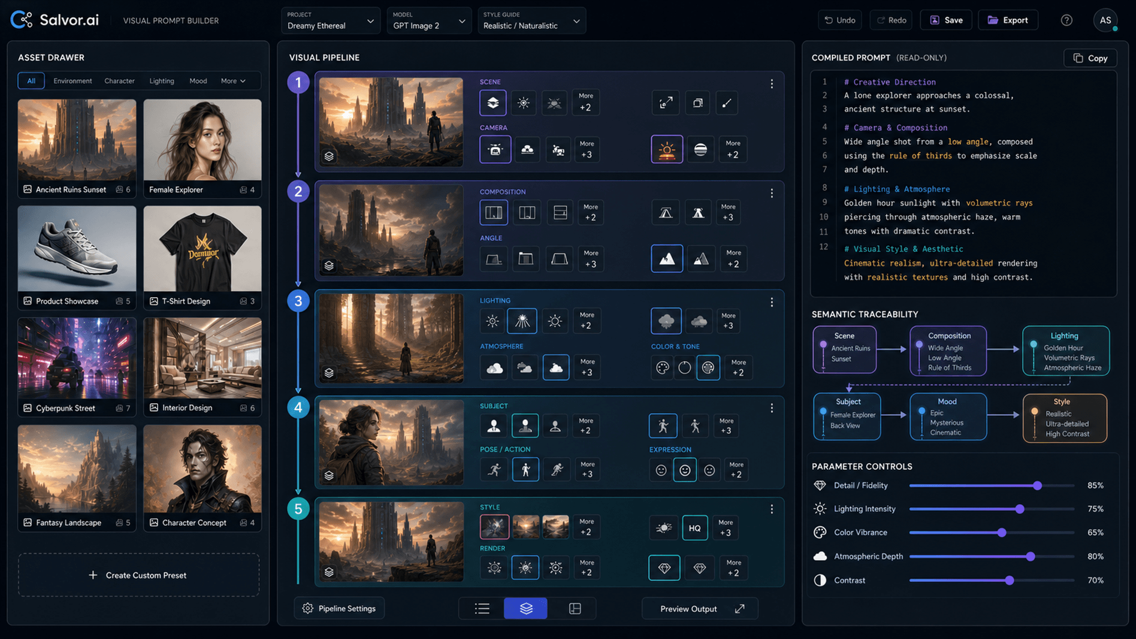Select the horizontal bands layout icon under Composition

[560, 212]
